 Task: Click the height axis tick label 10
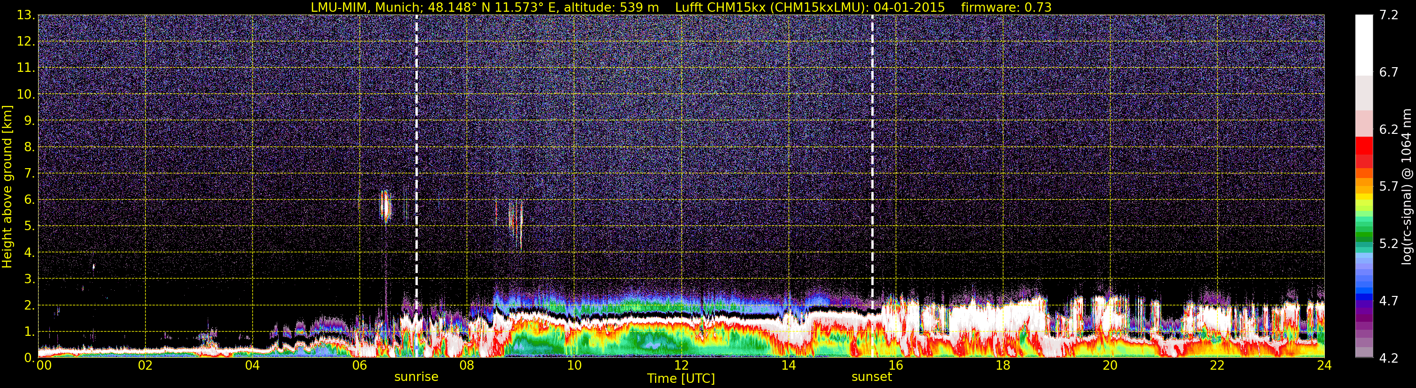click(x=25, y=94)
